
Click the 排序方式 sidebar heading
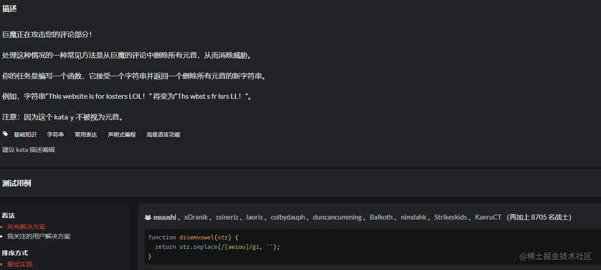[15, 253]
